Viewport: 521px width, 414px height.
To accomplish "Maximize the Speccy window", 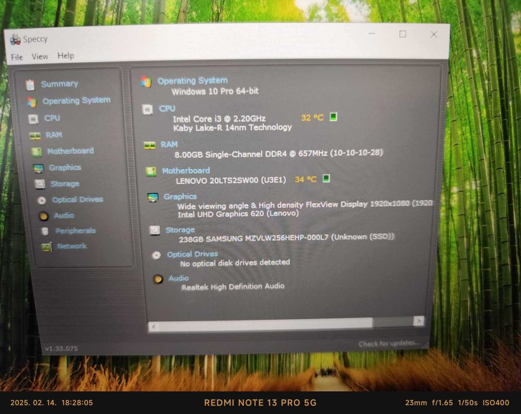I will coord(402,34).
